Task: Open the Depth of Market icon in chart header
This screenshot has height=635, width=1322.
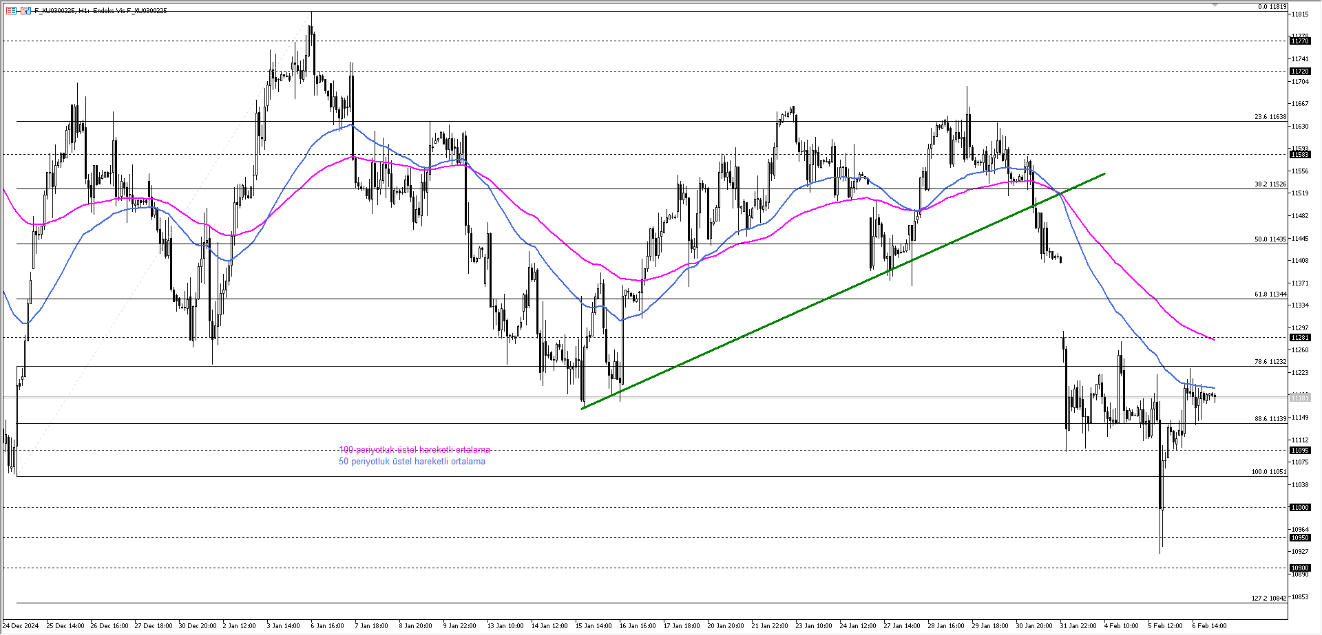Action: click(x=11, y=10)
